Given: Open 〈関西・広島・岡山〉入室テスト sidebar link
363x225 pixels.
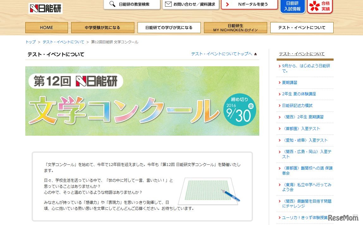Looking at the screenshot, I should 307,154.
